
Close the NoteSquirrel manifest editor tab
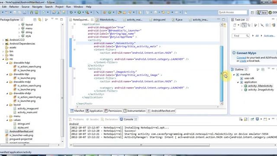point(92,19)
